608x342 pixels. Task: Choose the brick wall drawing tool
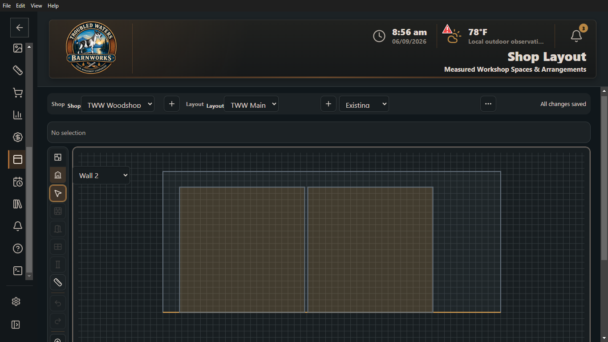pos(58,211)
